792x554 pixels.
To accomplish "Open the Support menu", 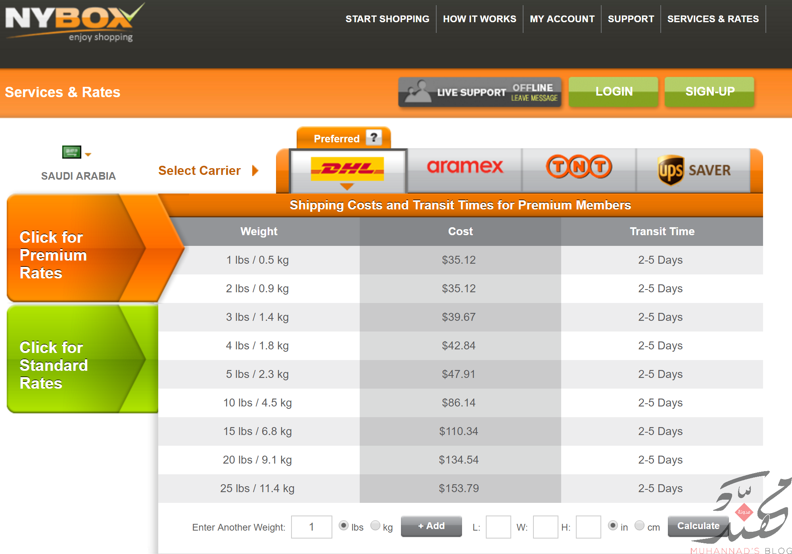I will pos(631,19).
